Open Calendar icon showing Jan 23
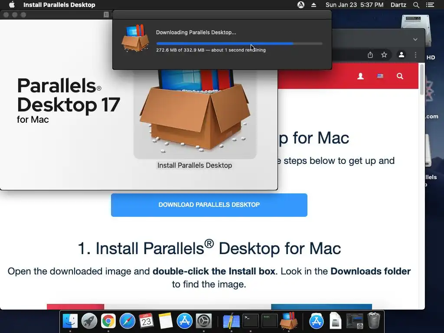This screenshot has width=444, height=333. [x=147, y=321]
